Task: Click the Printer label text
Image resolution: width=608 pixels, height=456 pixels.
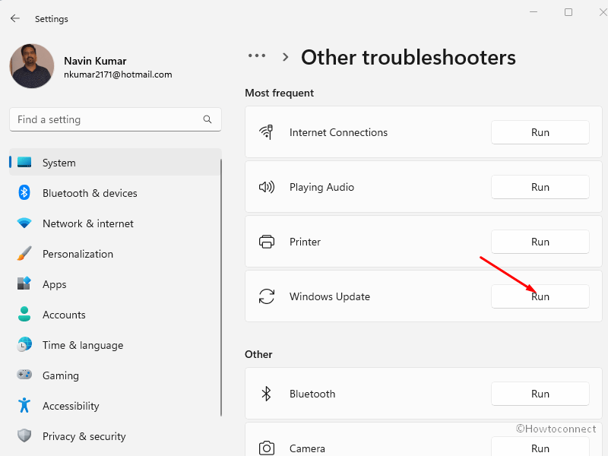Action: click(306, 242)
